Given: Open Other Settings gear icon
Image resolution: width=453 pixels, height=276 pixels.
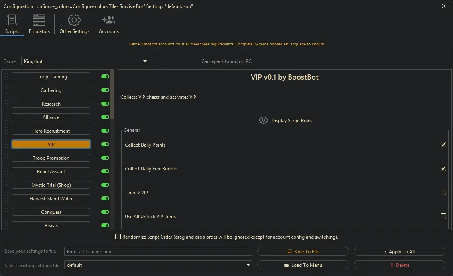Looking at the screenshot, I should [x=74, y=20].
